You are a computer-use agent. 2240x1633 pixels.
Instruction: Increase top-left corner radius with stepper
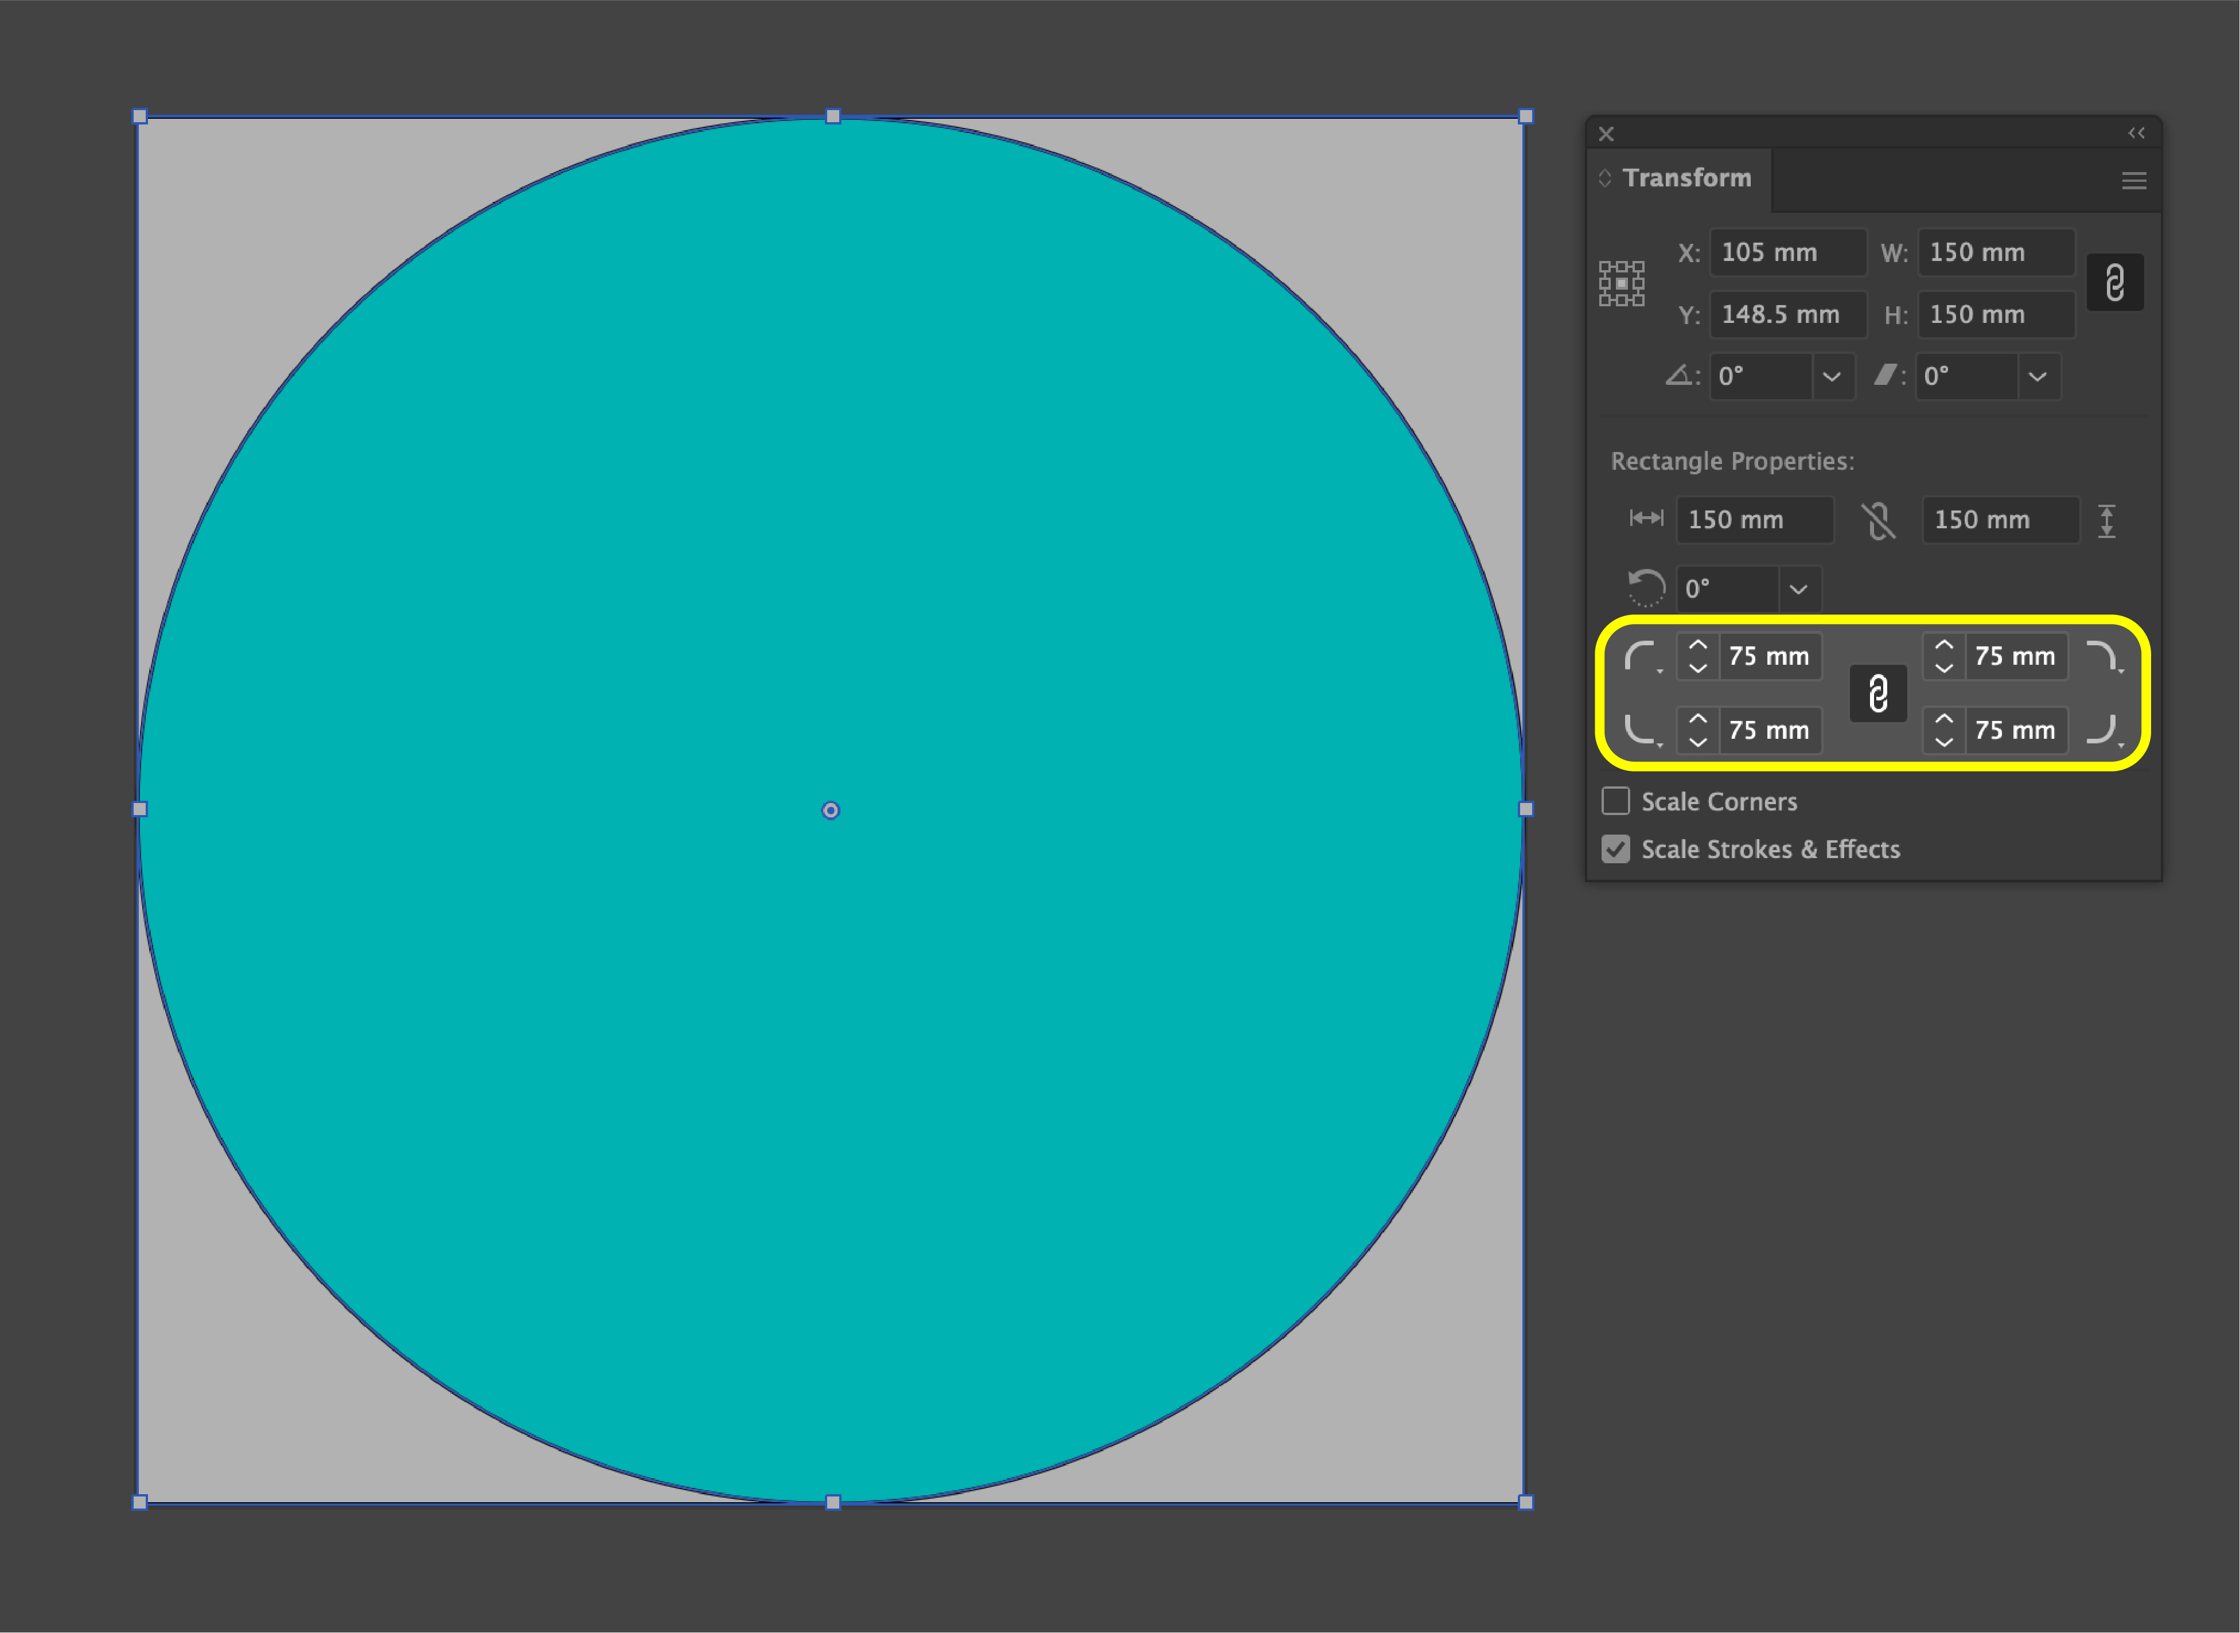1697,645
